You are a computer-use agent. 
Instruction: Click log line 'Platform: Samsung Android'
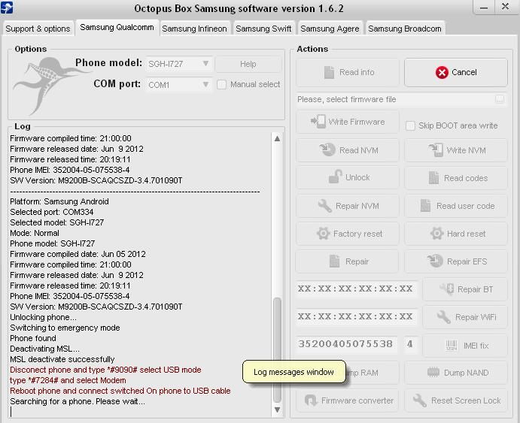[x=59, y=201]
